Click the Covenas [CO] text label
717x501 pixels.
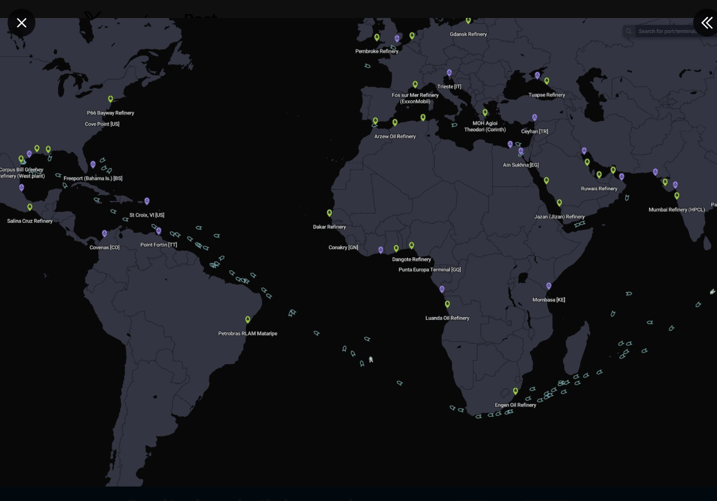tap(105, 248)
